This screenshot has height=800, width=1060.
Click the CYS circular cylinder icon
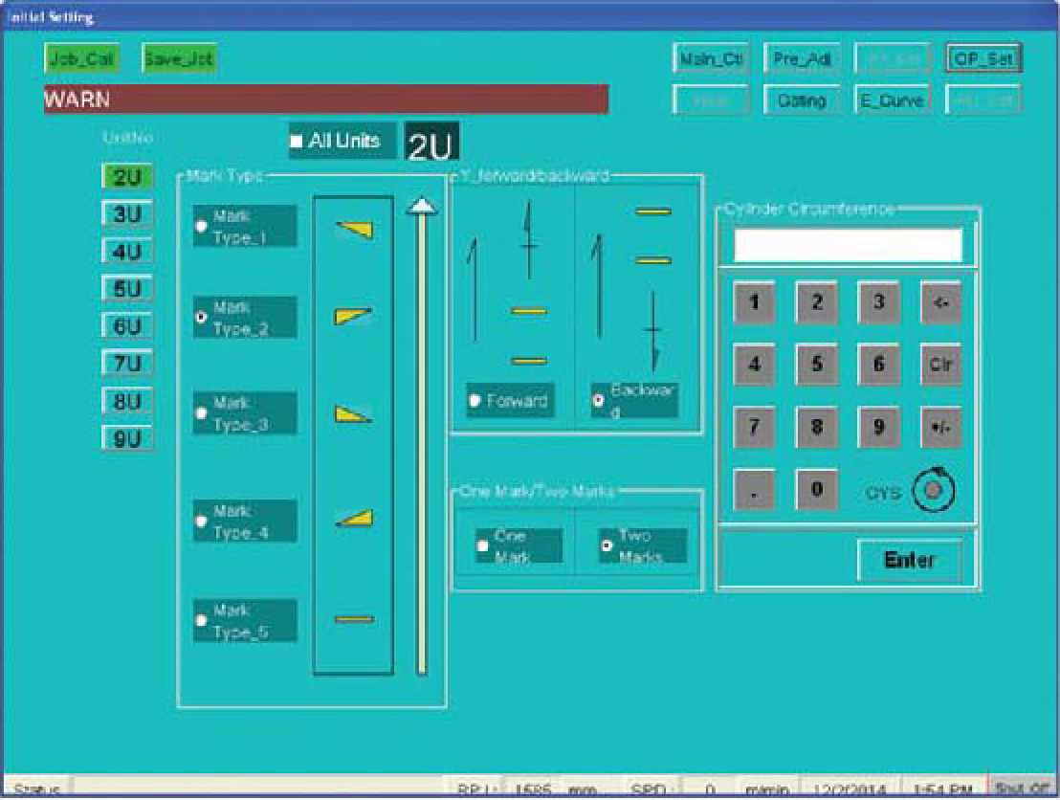click(x=934, y=490)
